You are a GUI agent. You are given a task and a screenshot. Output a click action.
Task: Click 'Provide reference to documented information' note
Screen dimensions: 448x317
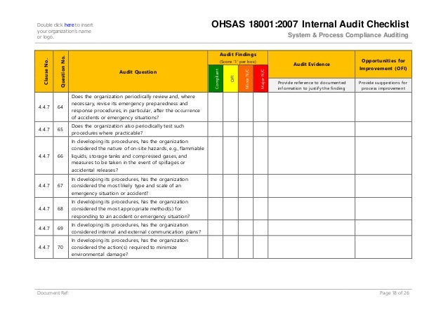click(312, 86)
